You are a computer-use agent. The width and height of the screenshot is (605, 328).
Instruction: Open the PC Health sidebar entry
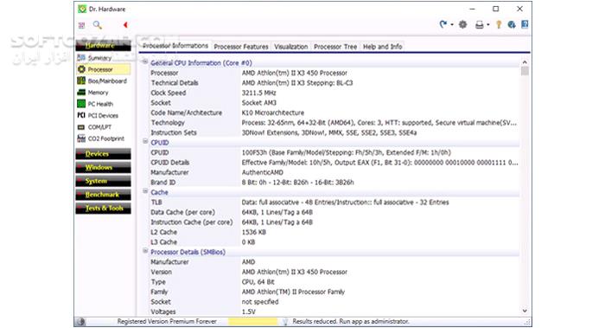[100, 105]
